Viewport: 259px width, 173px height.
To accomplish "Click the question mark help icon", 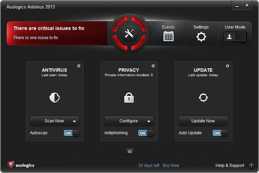I will 251,166.
